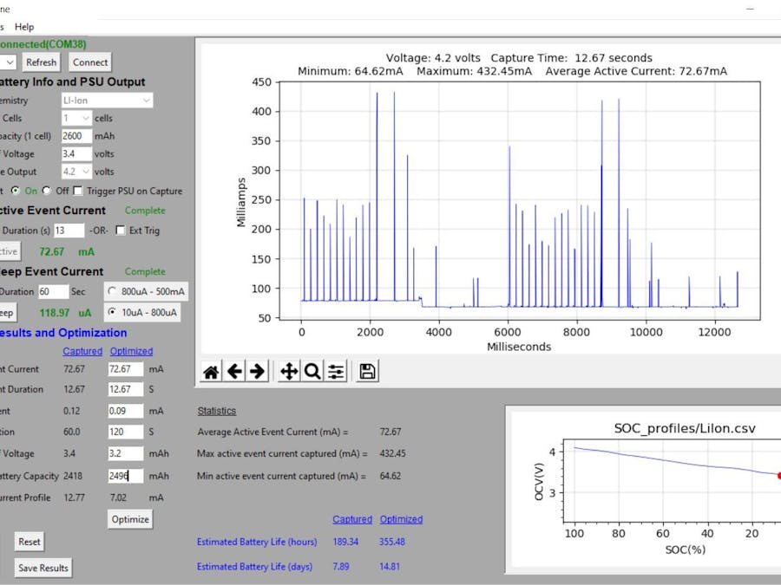Choose the 800uA - 500mA range
Viewport: 781px width, 585px height.
coord(112,291)
